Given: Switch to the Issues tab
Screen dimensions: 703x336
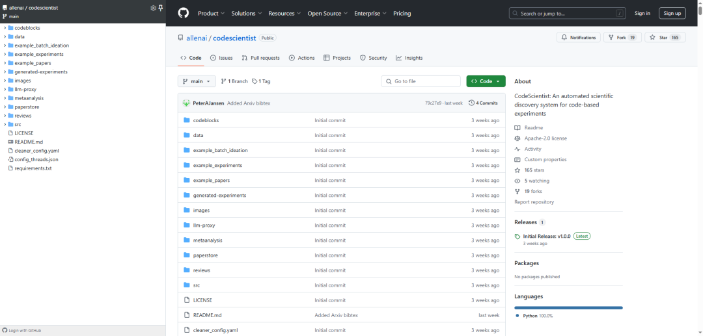Looking at the screenshot, I should [x=221, y=58].
